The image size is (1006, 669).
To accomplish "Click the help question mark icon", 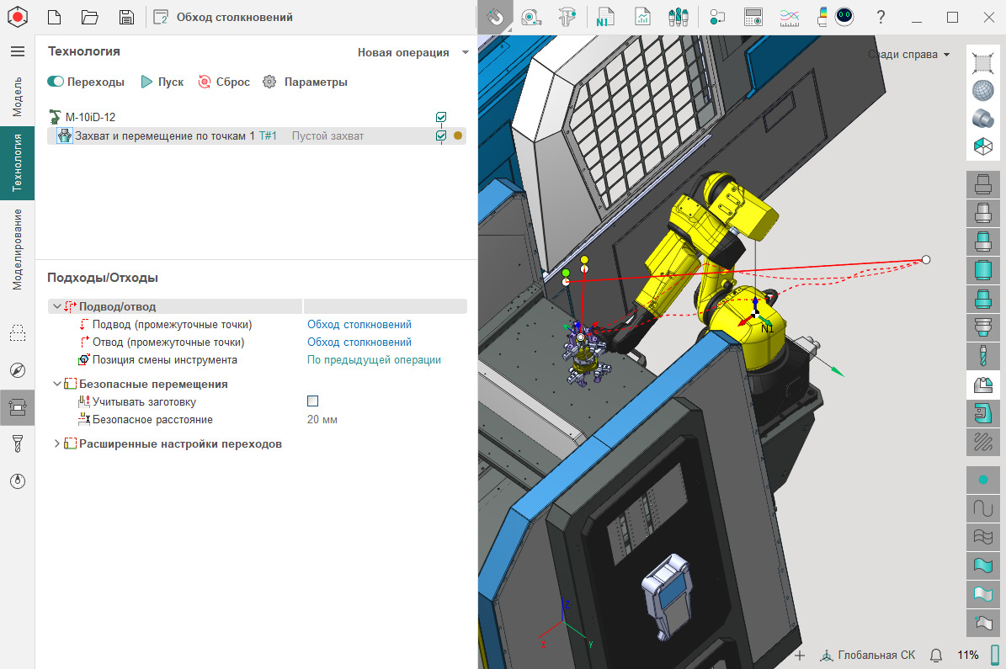I will [x=881, y=17].
